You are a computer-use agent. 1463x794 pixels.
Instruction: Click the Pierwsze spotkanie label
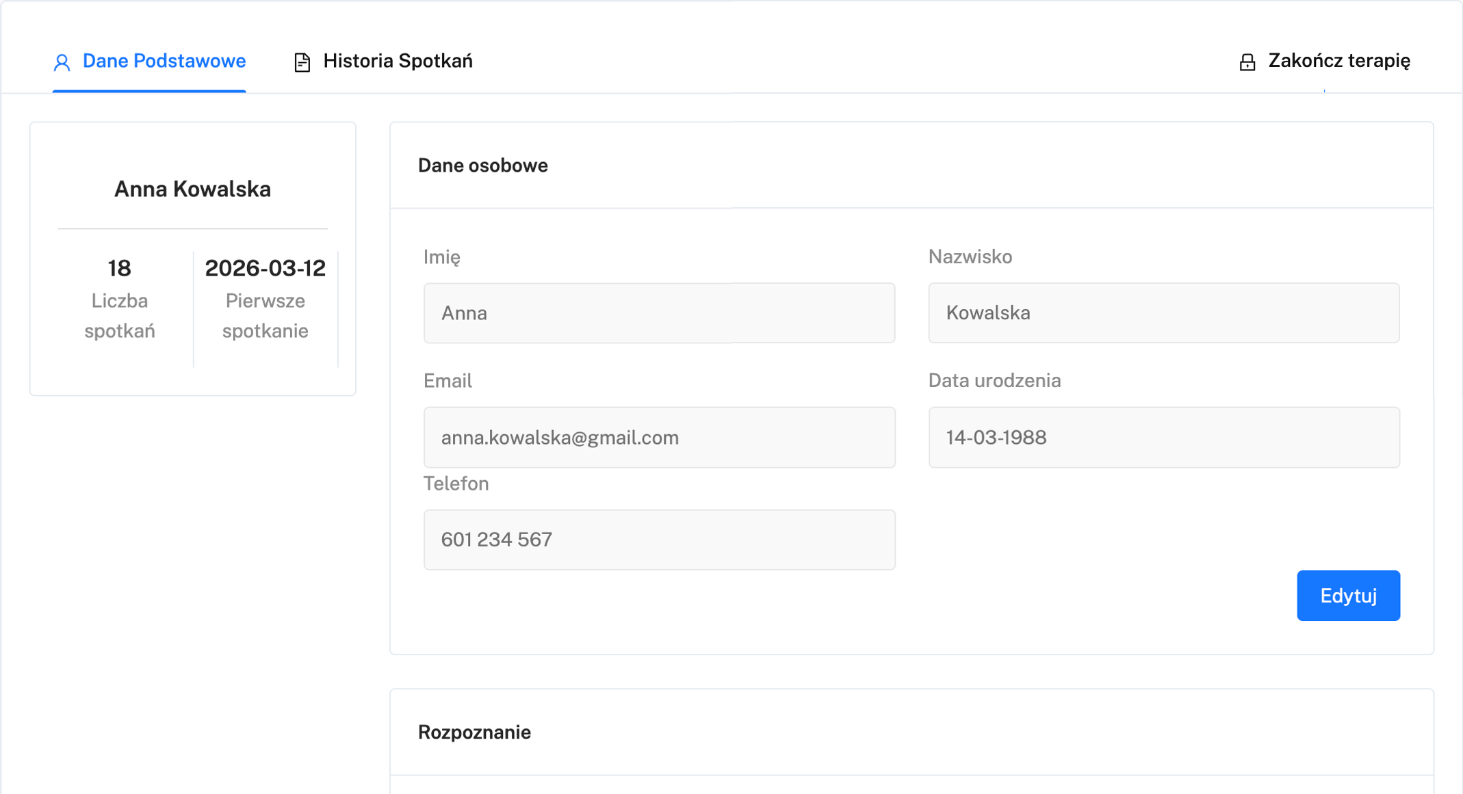[266, 316]
